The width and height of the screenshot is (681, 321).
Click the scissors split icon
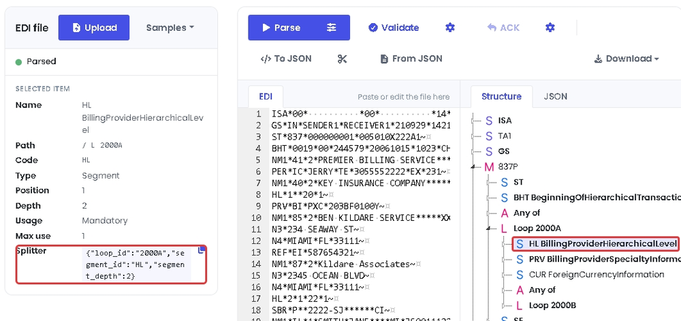[x=343, y=59]
